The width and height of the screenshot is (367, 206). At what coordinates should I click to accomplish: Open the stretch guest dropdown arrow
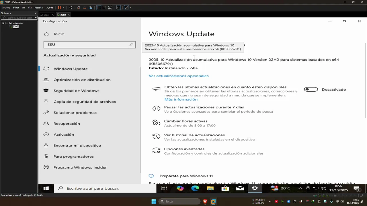coord(130,8)
